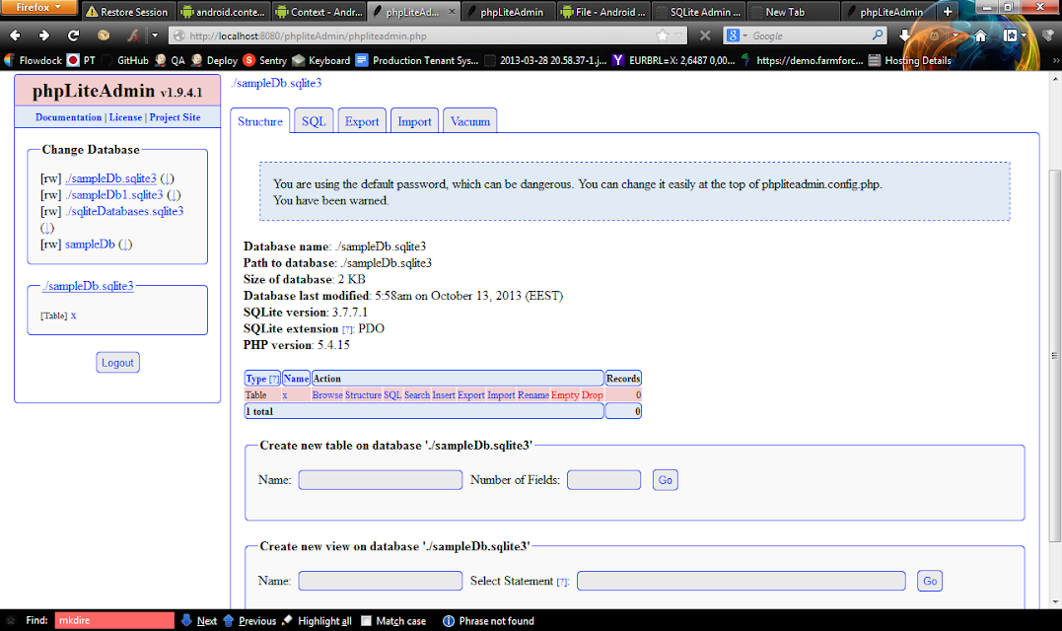The height and width of the screenshot is (631, 1062).
Task: Click the Home icon in Firefox toolbar
Action: [x=980, y=35]
